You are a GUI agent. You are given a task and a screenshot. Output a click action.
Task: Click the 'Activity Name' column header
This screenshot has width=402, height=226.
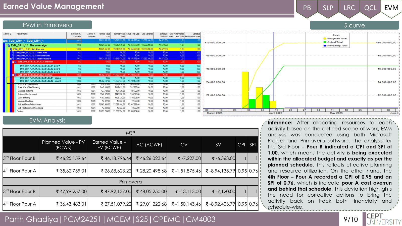[x=41, y=35]
